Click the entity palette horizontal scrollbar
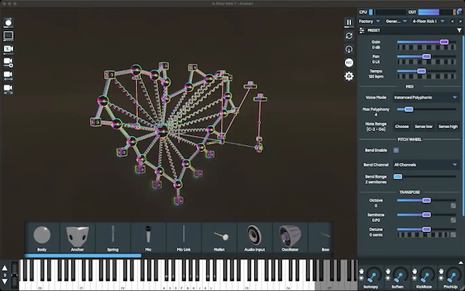Screen dimensions: 465x291 (x=83, y=255)
